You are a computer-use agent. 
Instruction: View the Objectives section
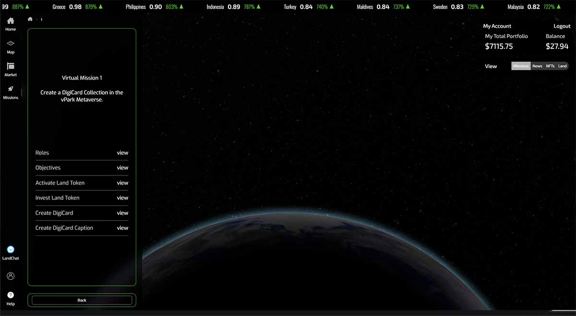(x=122, y=167)
